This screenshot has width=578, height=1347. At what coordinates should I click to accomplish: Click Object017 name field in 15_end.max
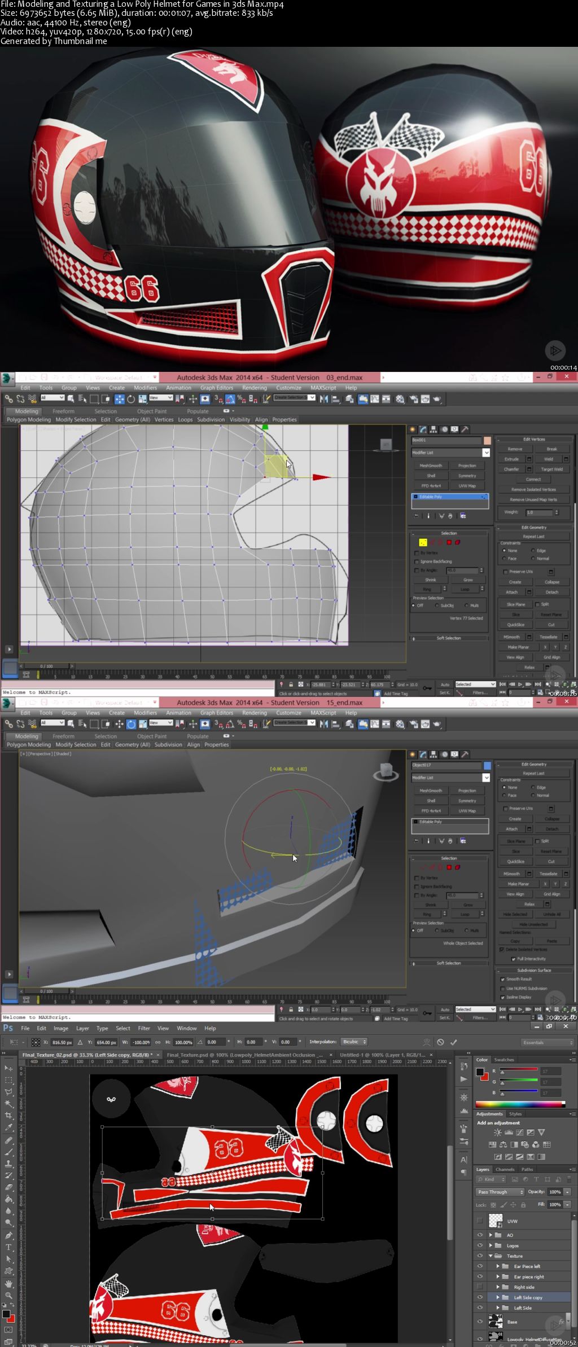446,765
